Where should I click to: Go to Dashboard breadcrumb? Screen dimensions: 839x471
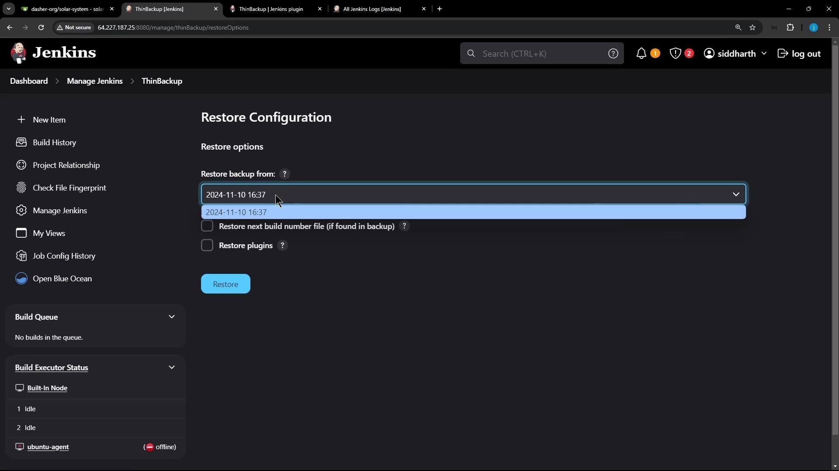[x=29, y=81]
